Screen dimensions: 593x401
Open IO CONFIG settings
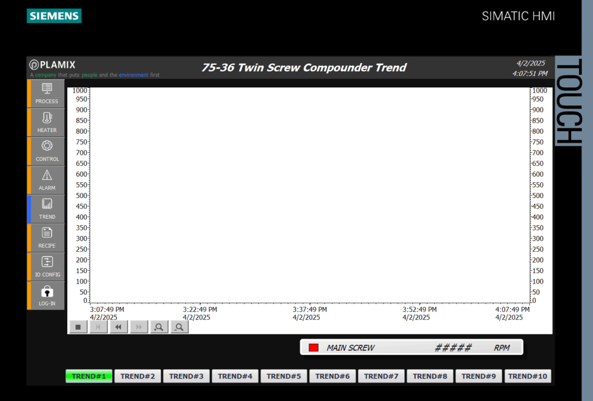(47, 267)
